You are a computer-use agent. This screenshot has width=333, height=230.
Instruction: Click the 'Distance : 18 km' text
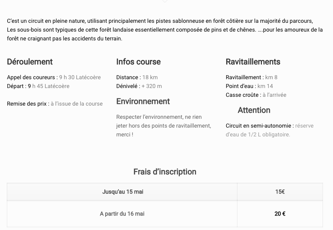(137, 77)
